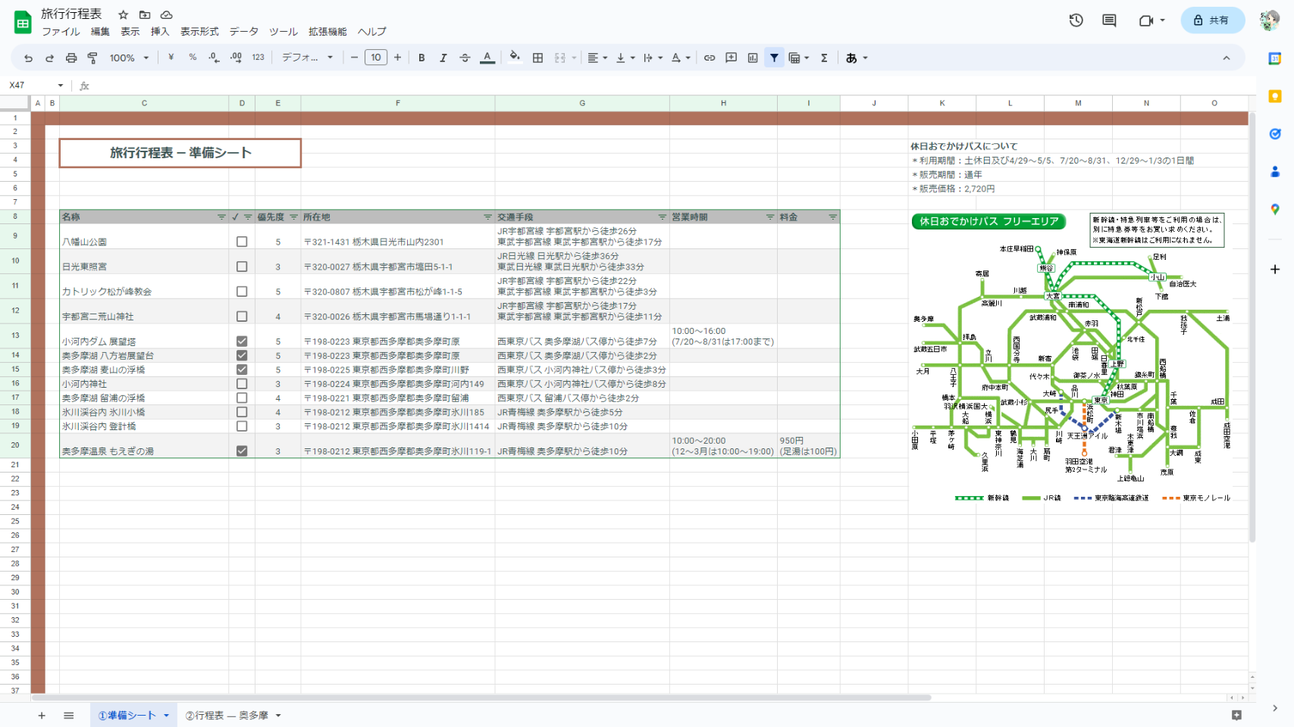1294x727 pixels.
Task: Uncheck the 奥多摩温泉 もえぎの湯 checkbox
Action: pos(242,451)
